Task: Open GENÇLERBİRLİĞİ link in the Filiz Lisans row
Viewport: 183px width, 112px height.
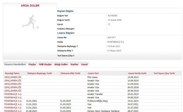Action: (13, 77)
